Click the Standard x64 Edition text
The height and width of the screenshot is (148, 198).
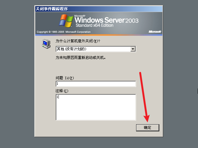tap(94, 25)
